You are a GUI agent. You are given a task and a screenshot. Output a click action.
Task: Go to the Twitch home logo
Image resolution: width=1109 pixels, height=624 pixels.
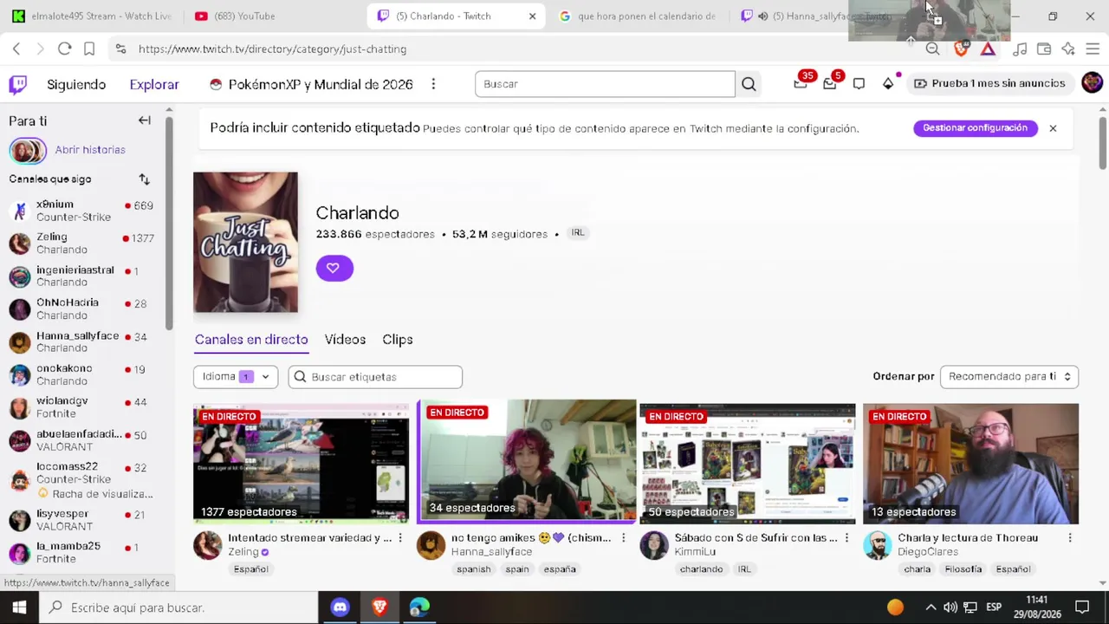(18, 84)
